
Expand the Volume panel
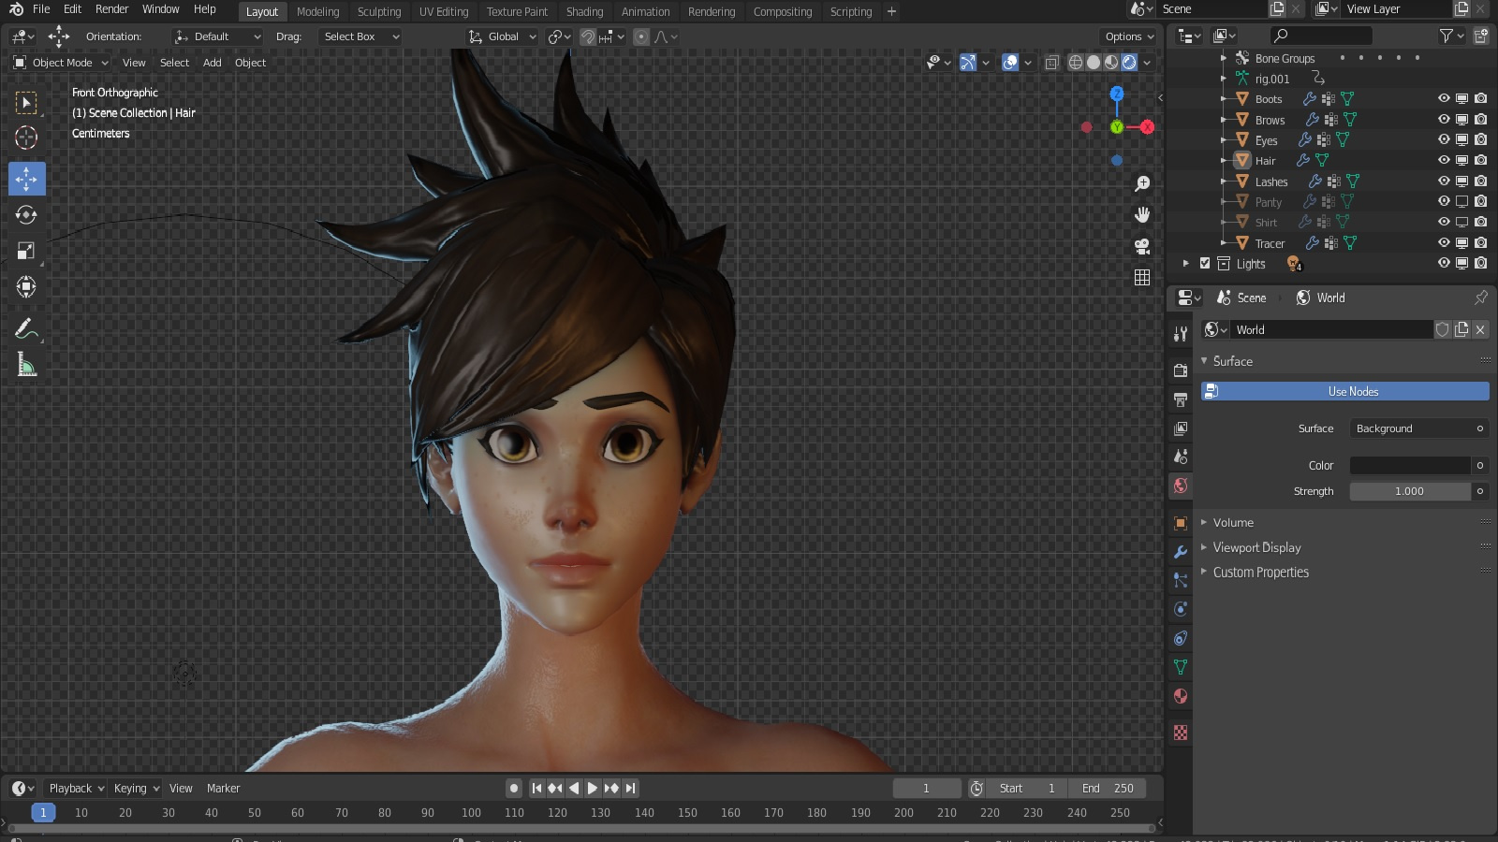[x=1233, y=523]
